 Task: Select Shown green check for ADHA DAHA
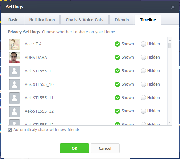(x=117, y=57)
